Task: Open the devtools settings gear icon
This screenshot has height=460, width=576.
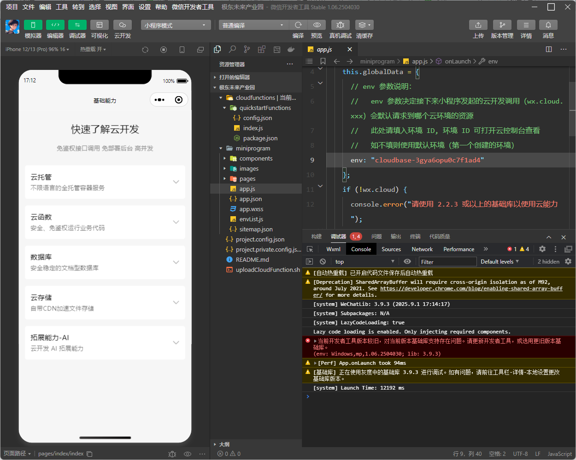Action: tap(542, 249)
